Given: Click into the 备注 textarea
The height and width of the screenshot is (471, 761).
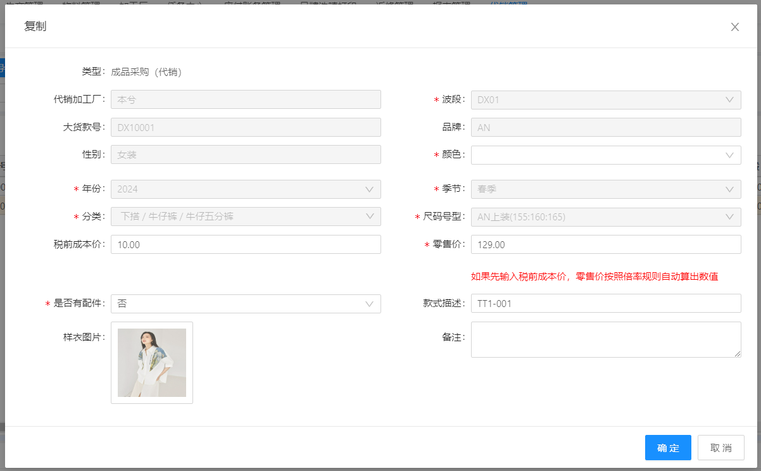Looking at the screenshot, I should point(605,339).
